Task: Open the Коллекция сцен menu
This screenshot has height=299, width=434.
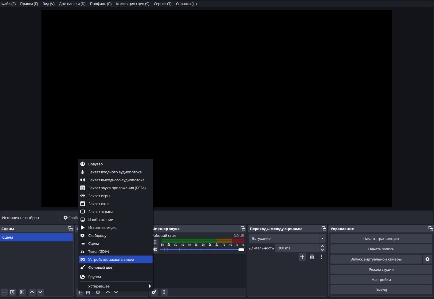Action: [133, 4]
